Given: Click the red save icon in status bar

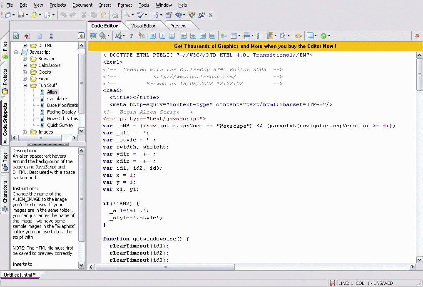Looking at the screenshot, I should click(x=332, y=283).
